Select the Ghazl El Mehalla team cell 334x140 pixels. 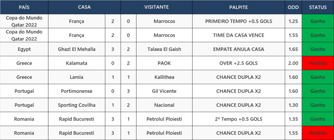pyautogui.click(x=77, y=49)
